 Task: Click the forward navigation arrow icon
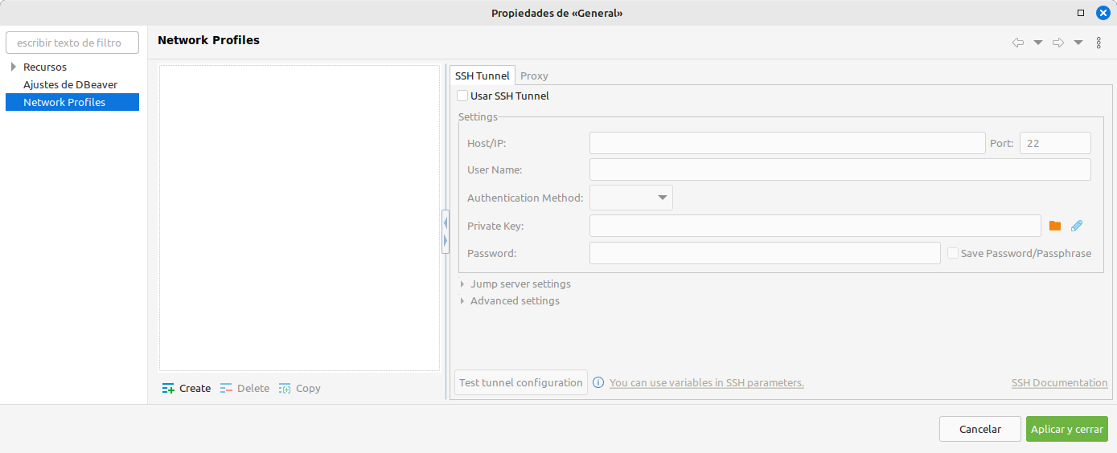tap(1058, 43)
